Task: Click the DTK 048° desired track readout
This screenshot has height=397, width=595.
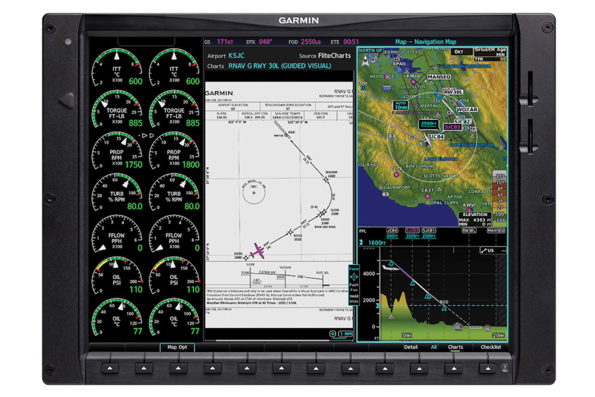Action: [x=259, y=42]
